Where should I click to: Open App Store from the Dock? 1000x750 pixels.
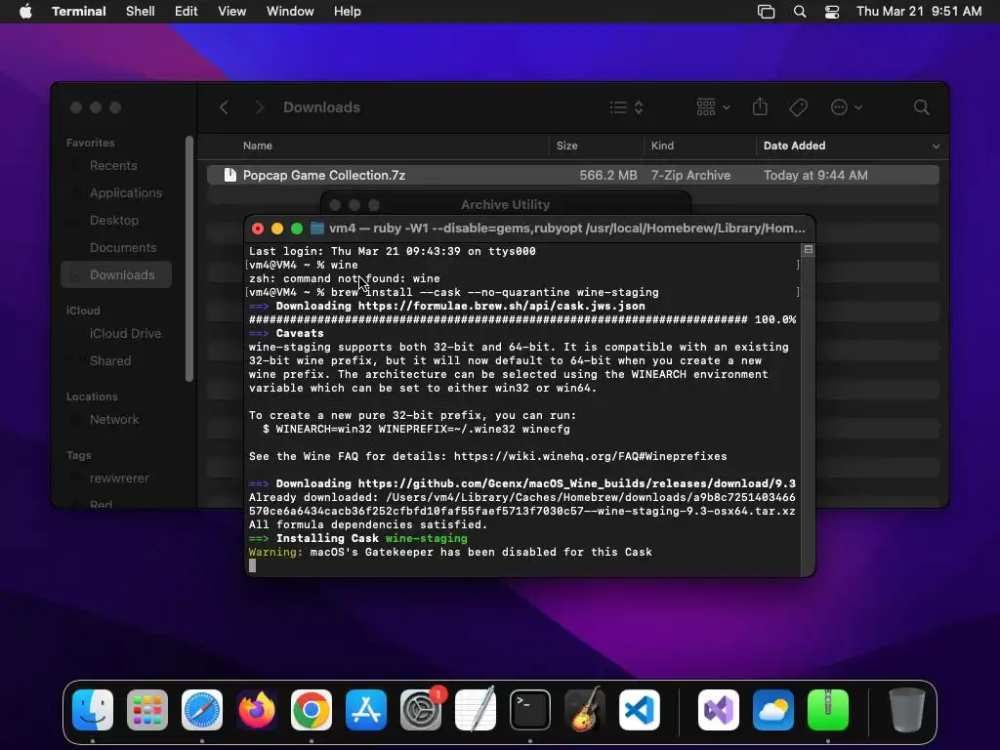click(x=366, y=710)
